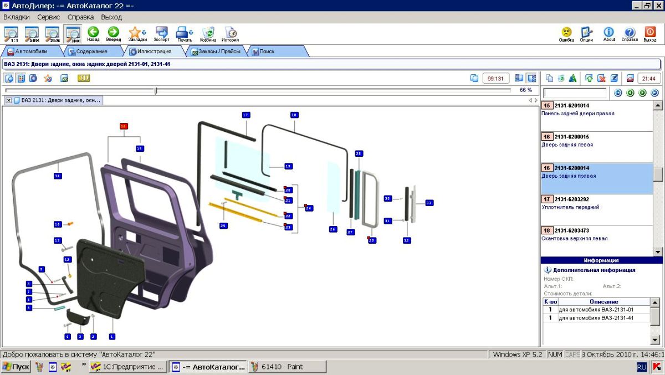This screenshot has height=375, width=665.
Task: Click the blue gear icon in illustration toolbar
Action: 33,78
